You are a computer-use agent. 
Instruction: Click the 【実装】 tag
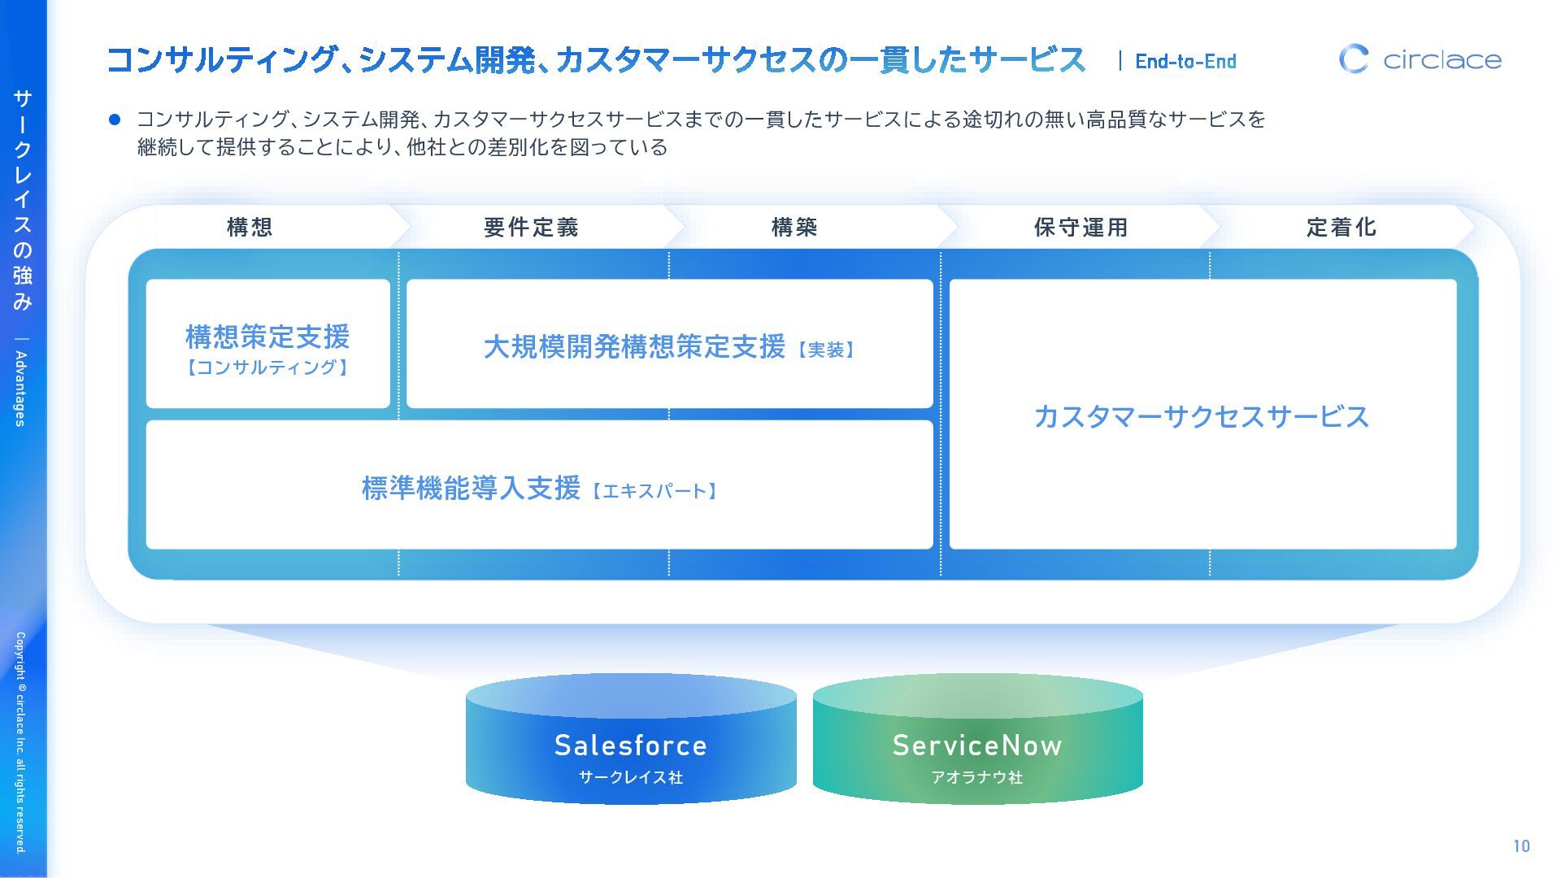[826, 350]
